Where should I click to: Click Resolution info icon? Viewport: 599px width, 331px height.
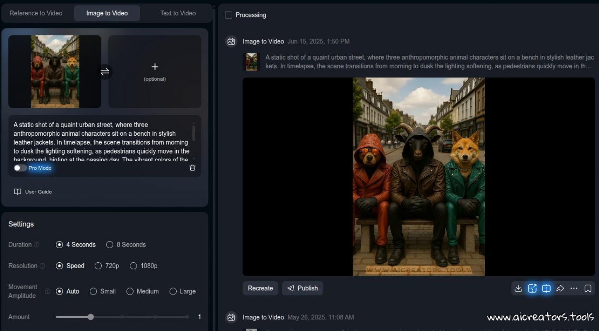[x=42, y=266]
